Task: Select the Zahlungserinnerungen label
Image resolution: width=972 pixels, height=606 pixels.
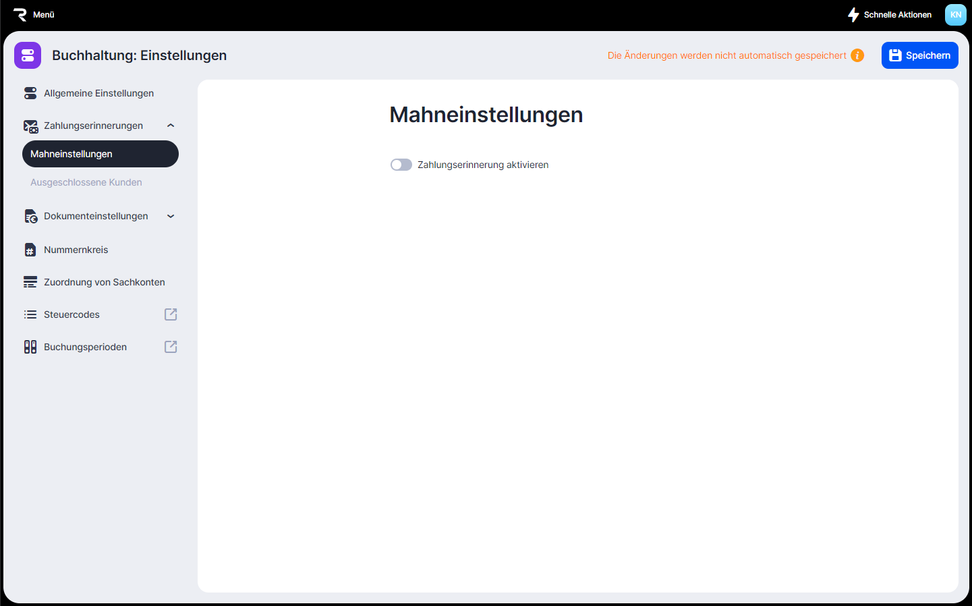Action: click(93, 126)
